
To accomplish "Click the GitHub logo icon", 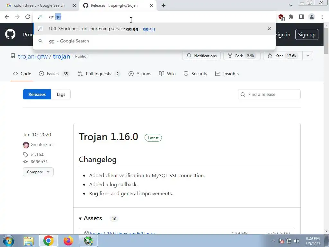I will [x=10, y=34].
